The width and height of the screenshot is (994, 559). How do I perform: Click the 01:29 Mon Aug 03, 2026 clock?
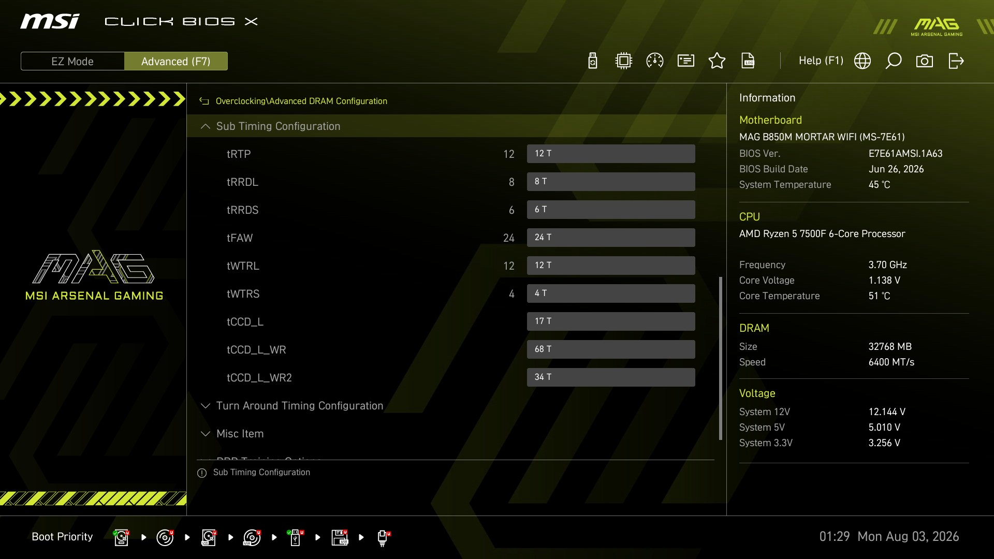click(889, 537)
